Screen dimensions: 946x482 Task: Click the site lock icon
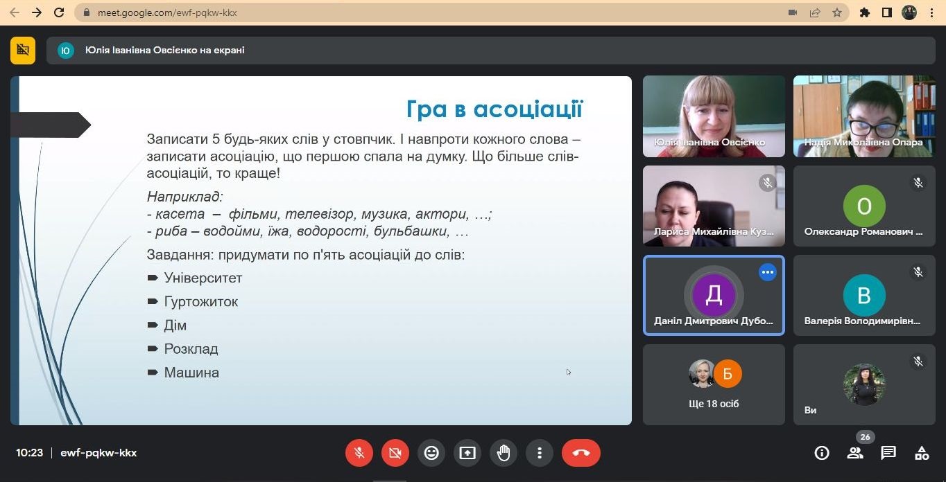point(87,12)
